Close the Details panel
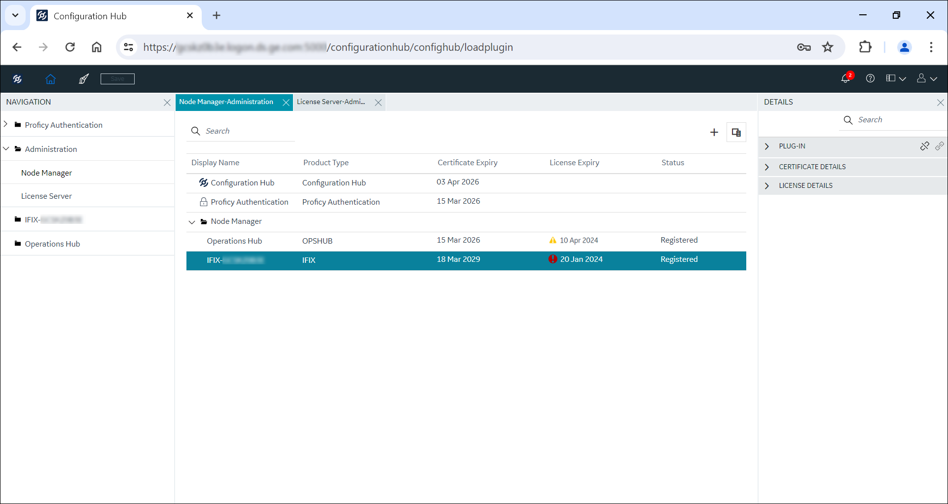This screenshot has height=504, width=948. 941,103
